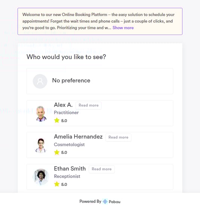Click the star icon under Cosmetologist

[57, 152]
